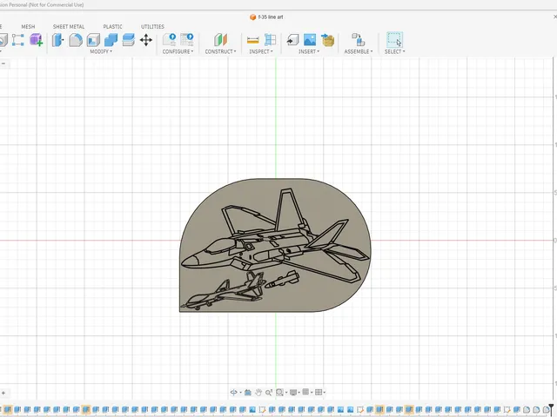This screenshot has width=557, height=417.
Task: Switch to the SHEET METAL tab
Action: (69, 27)
